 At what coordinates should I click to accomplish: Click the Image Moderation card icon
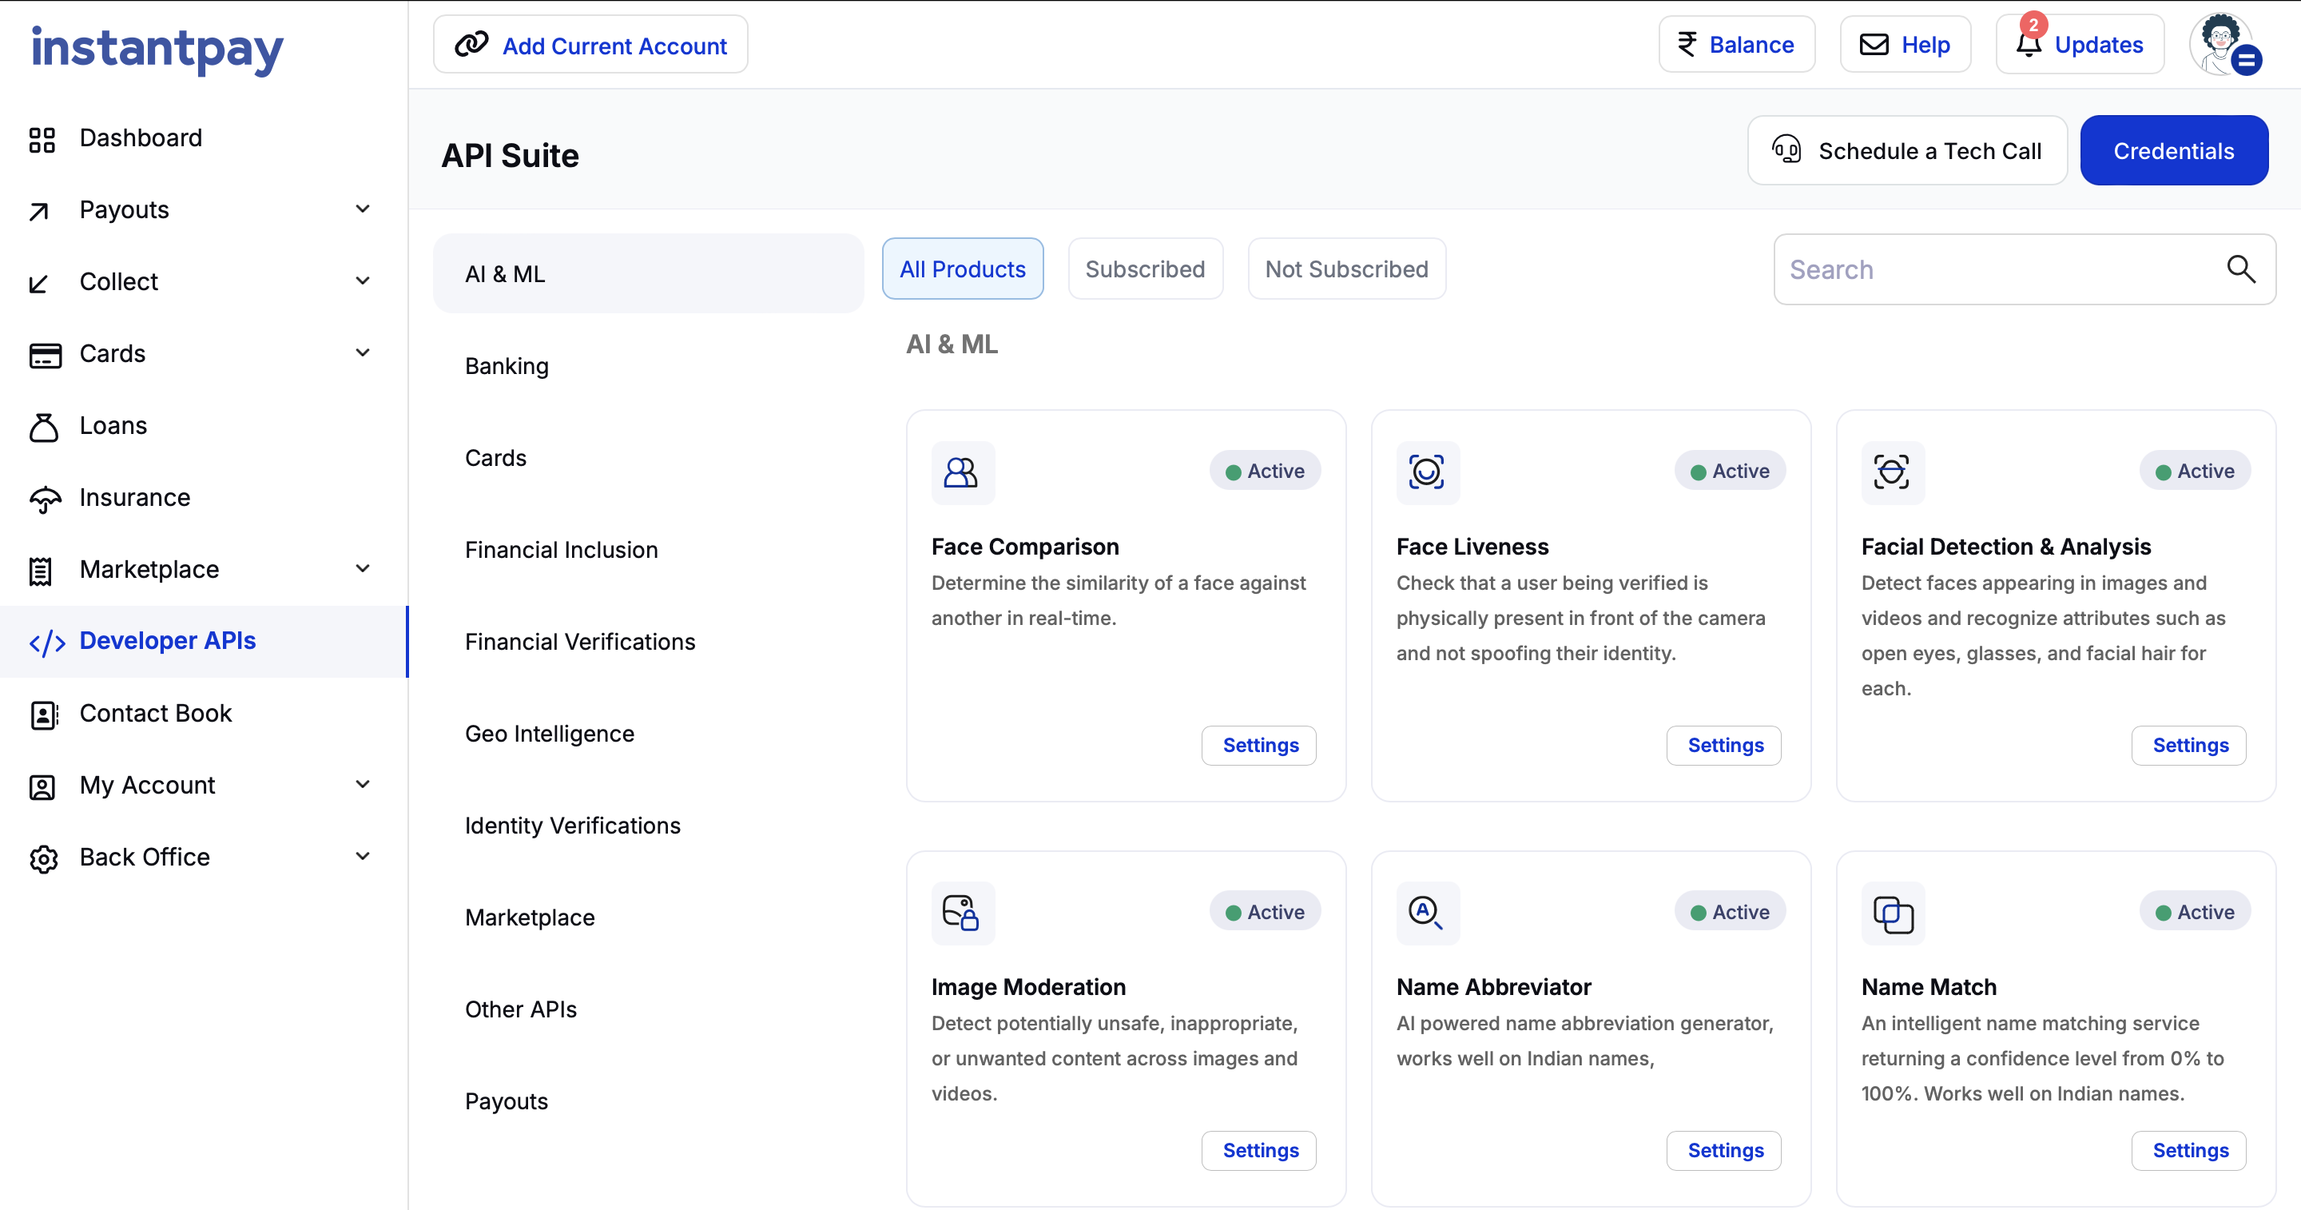coord(962,913)
